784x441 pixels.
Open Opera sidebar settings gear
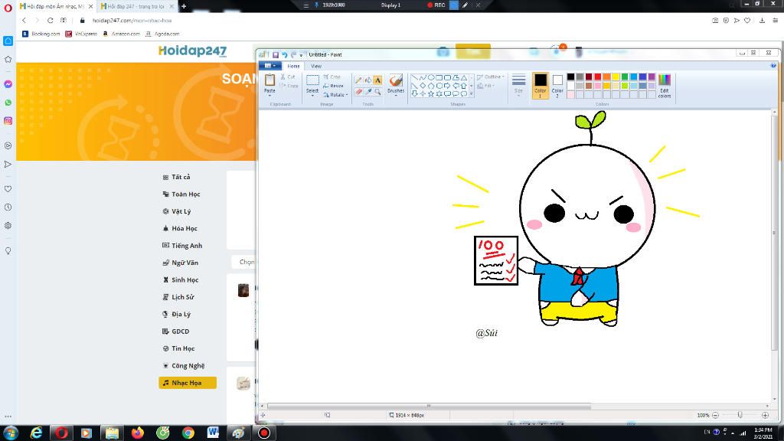[8, 226]
